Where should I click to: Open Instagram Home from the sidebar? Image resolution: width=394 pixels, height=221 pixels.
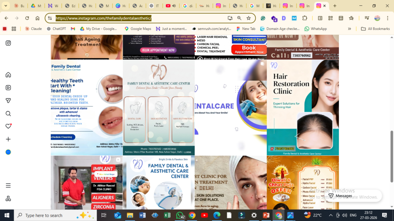(x=8, y=75)
